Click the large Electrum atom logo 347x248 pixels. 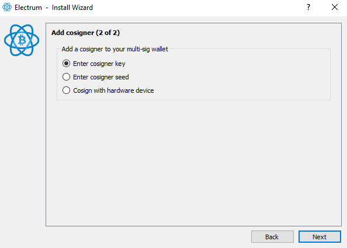[22, 40]
